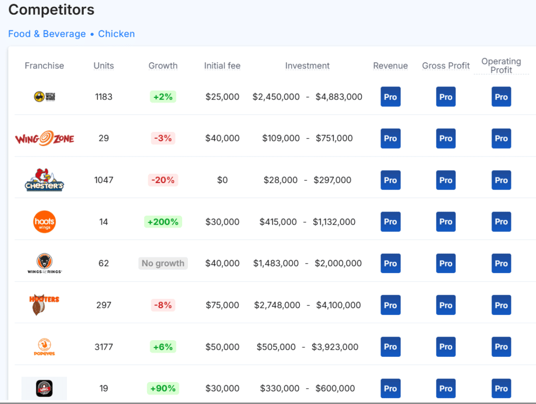Click Operating Profit Pro badge in 19-unit row
The width and height of the screenshot is (536, 404).
click(501, 389)
